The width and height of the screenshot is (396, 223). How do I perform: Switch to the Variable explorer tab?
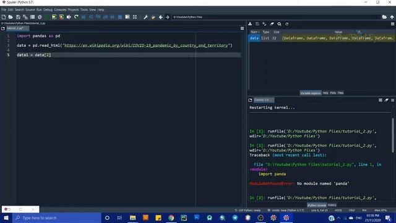click(311, 93)
